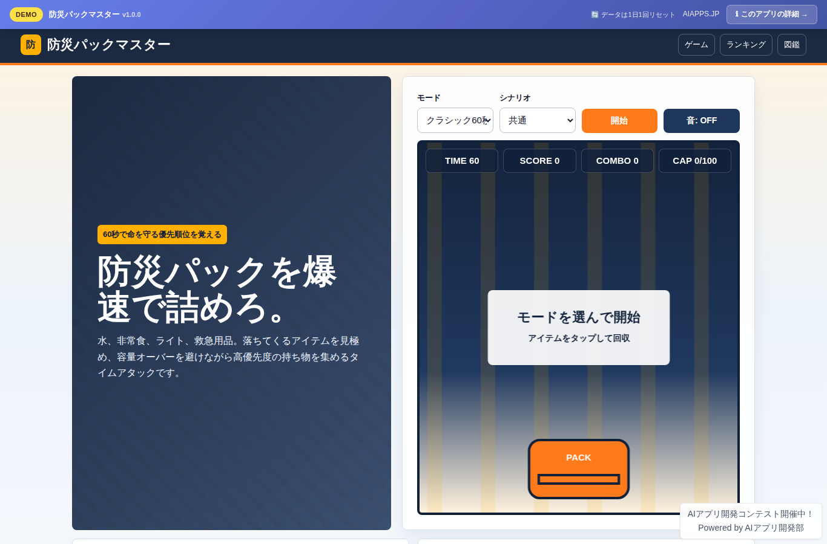Click the CAP 0/100 capacity indicator

point(695,161)
